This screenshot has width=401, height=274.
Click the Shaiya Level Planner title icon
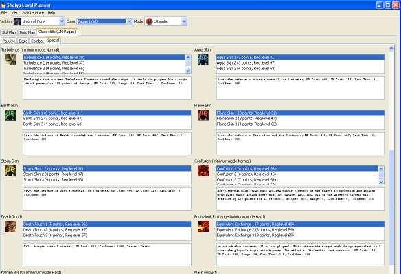click(3, 5)
